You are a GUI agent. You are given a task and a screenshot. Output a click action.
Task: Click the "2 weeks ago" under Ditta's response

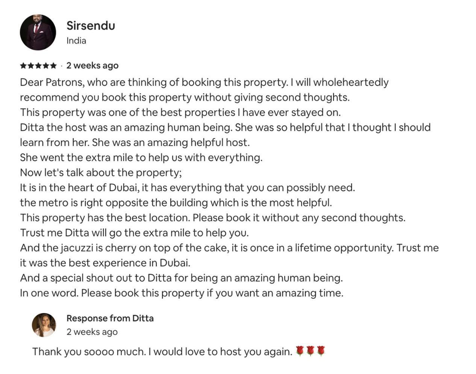[92, 332]
